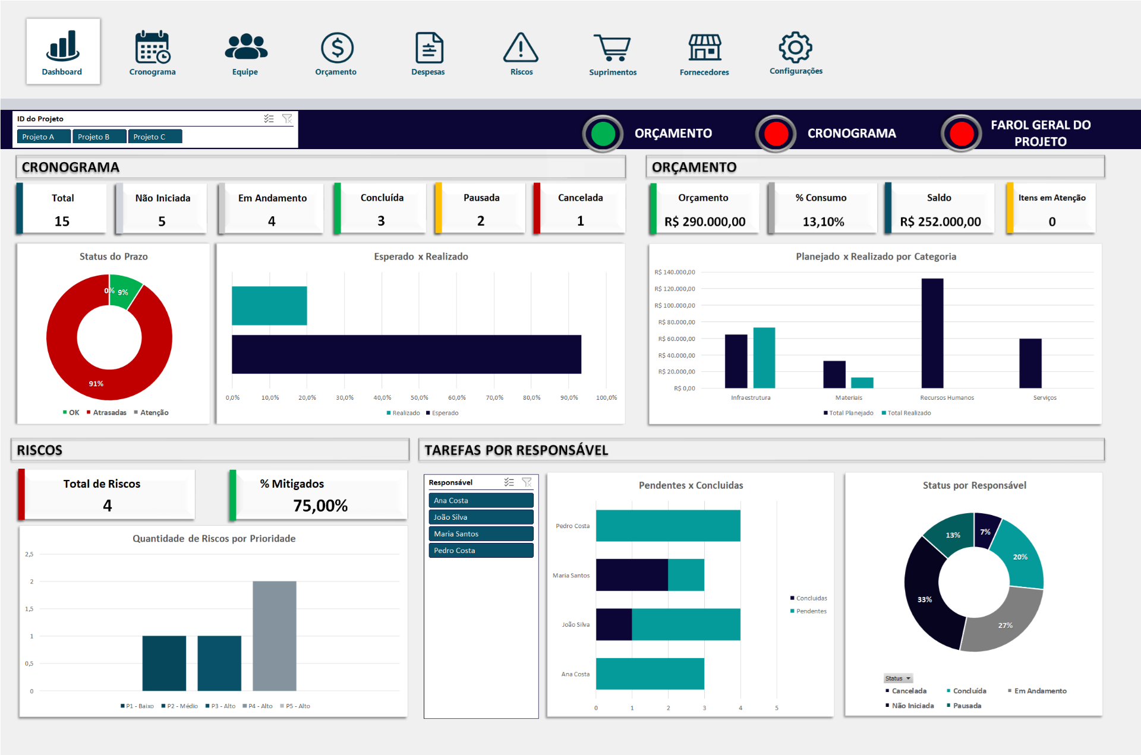Image resolution: width=1141 pixels, height=755 pixels.
Task: Go to Fornecedores menu label
Action: click(704, 72)
